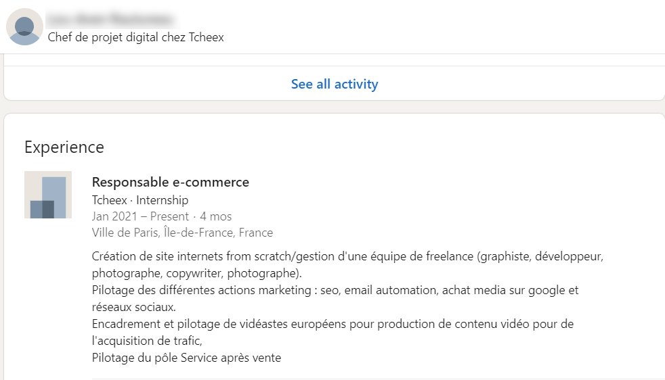Image resolution: width=665 pixels, height=380 pixels.
Task: Select the Jan 2021 – Present date range
Action: pyautogui.click(x=140, y=216)
